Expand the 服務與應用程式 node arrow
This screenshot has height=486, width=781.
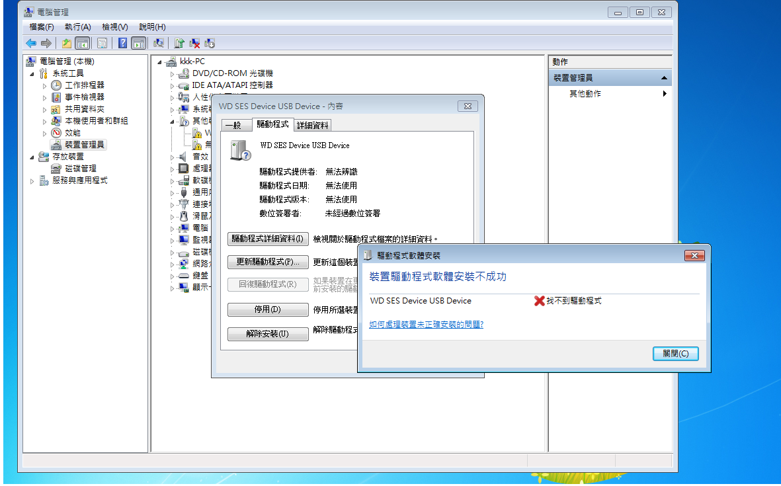pyautogui.click(x=32, y=181)
